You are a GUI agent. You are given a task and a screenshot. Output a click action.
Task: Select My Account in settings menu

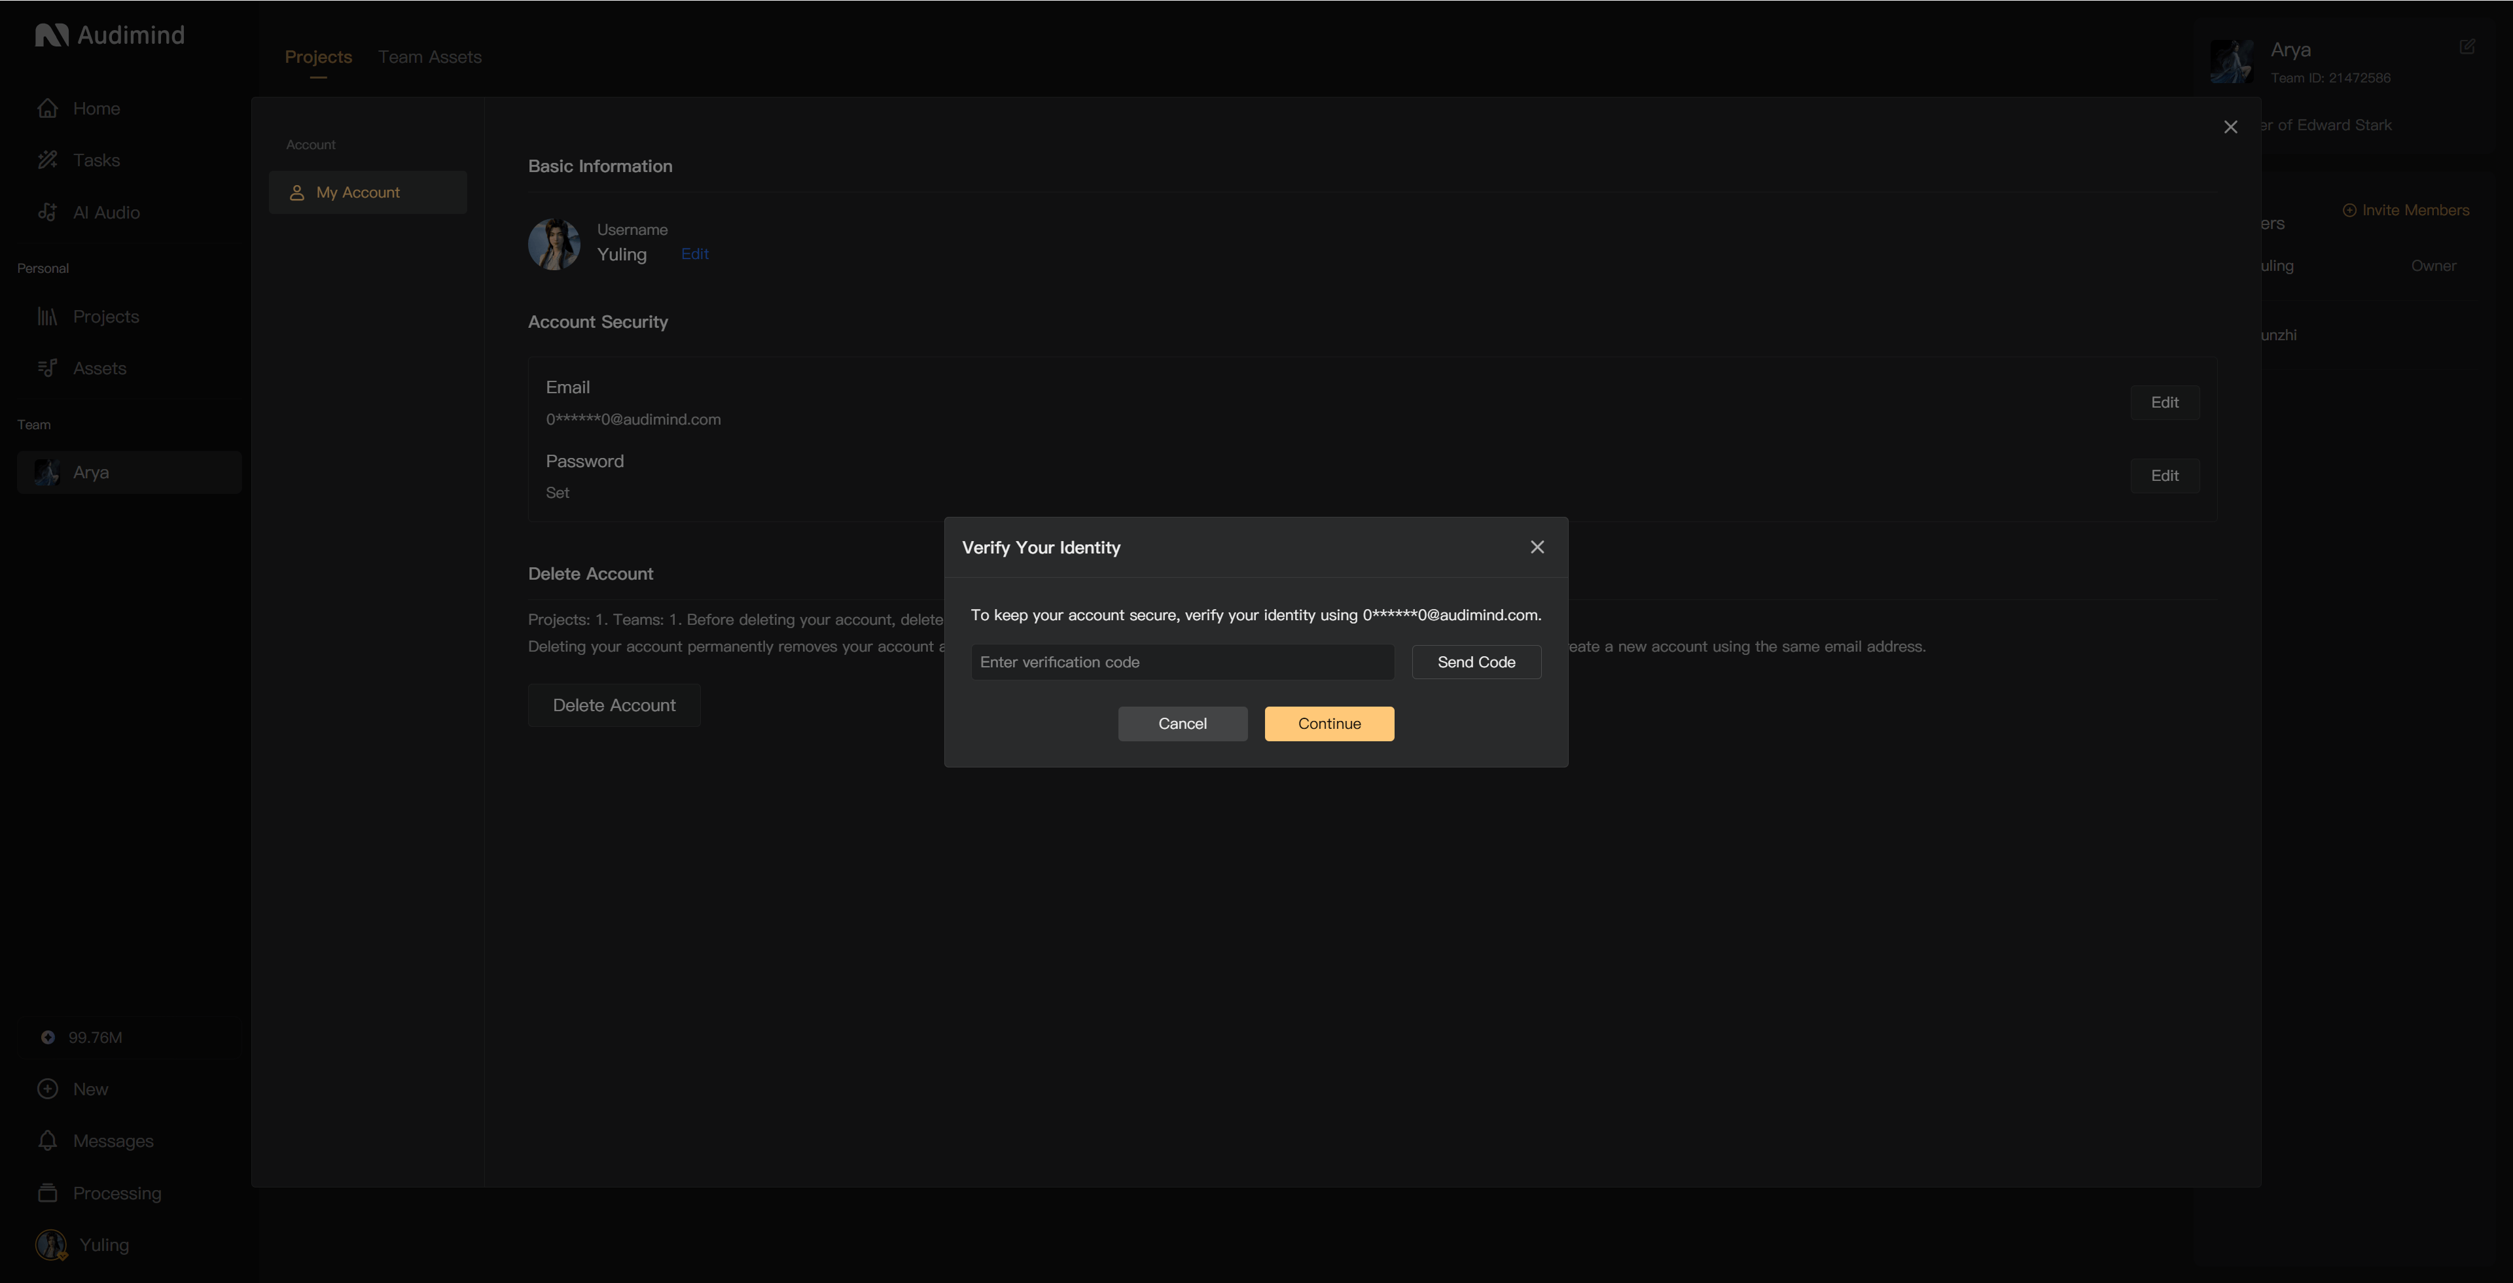pos(368,193)
